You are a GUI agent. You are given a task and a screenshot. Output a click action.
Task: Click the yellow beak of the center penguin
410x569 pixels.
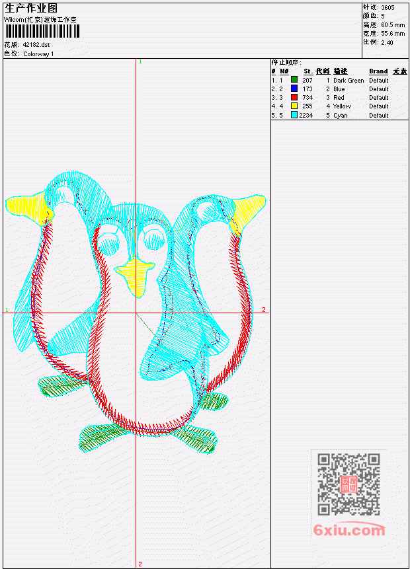click(x=136, y=278)
